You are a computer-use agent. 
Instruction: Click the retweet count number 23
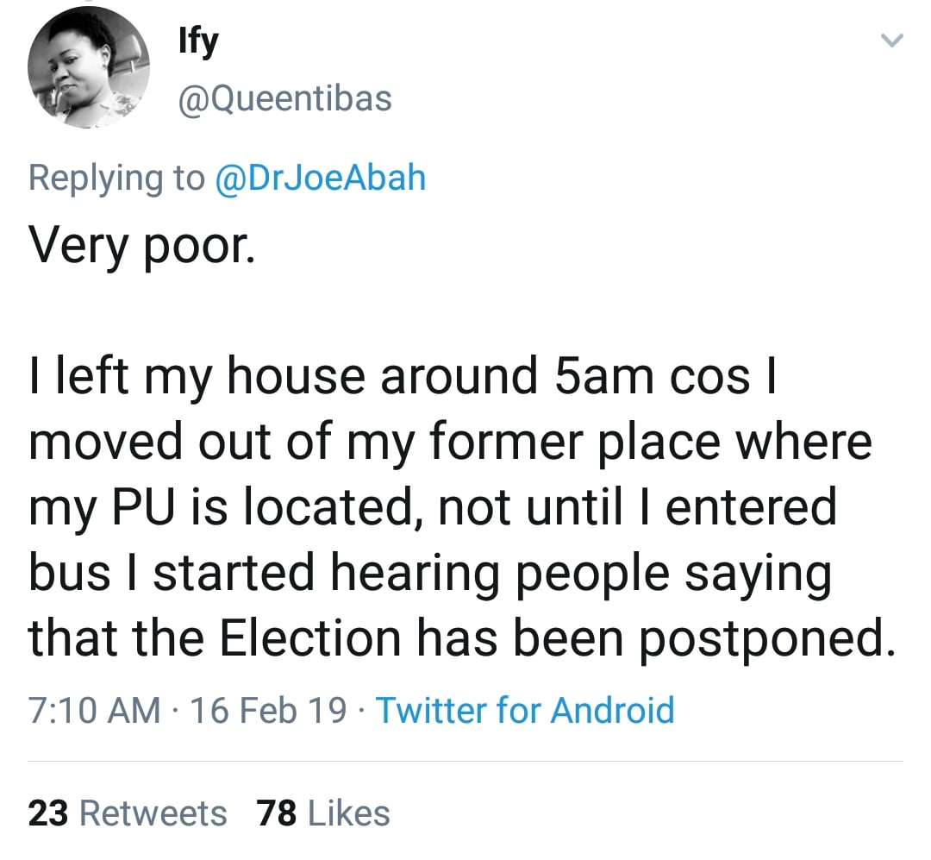pyautogui.click(x=48, y=813)
